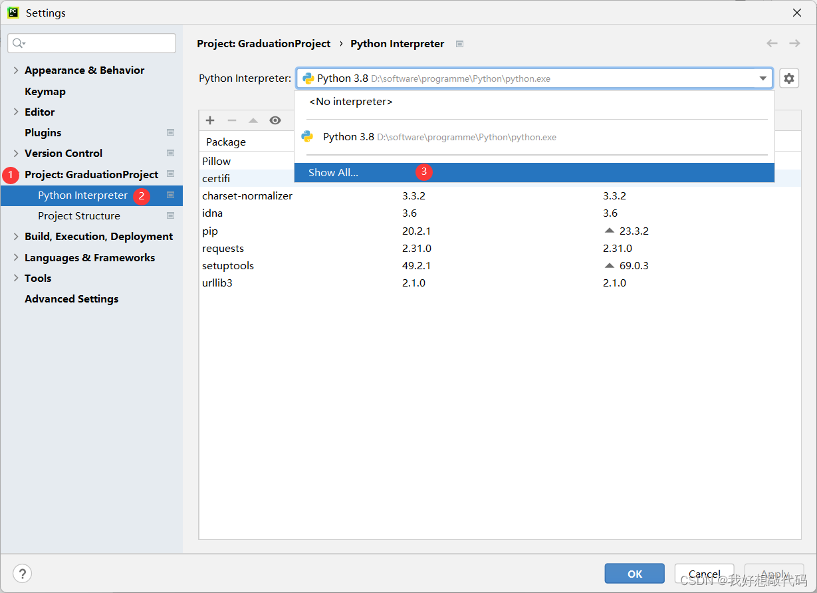Screen dimensions: 817x593
Task: Click the upgrade package arrow icon
Action: 253,120
